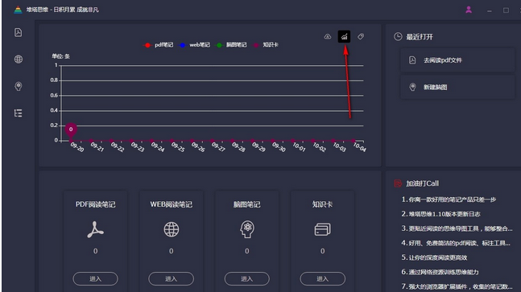Open article 4 about 免费简洁的pdf阅读
Screen dimensions: 521x292
click(456, 243)
